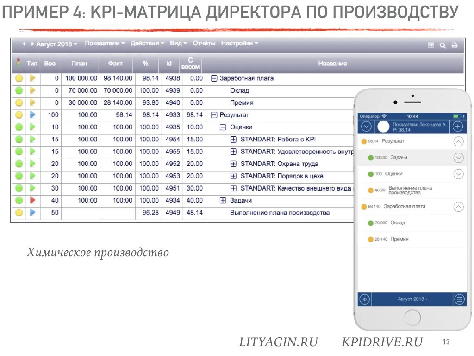
Task: Expand STANDART: Работа с KPI
Action: click(x=233, y=139)
